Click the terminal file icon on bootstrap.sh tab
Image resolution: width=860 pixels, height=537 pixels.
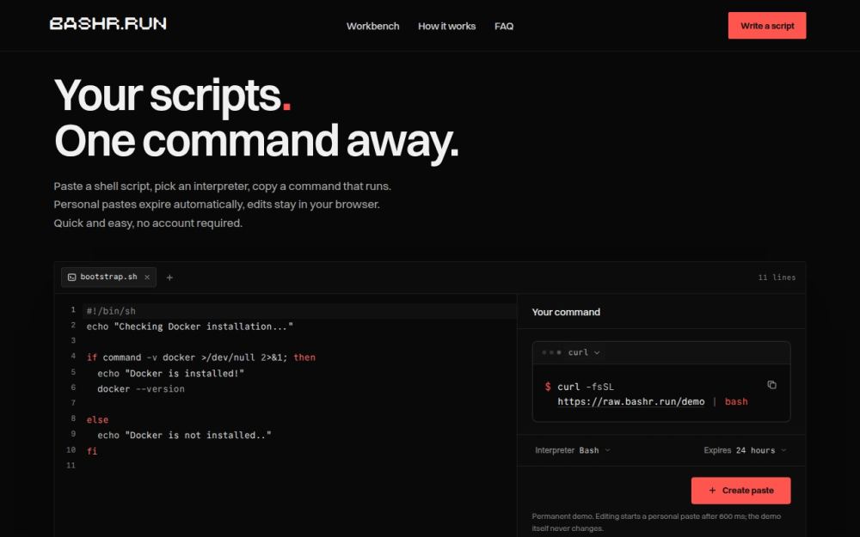pos(72,278)
